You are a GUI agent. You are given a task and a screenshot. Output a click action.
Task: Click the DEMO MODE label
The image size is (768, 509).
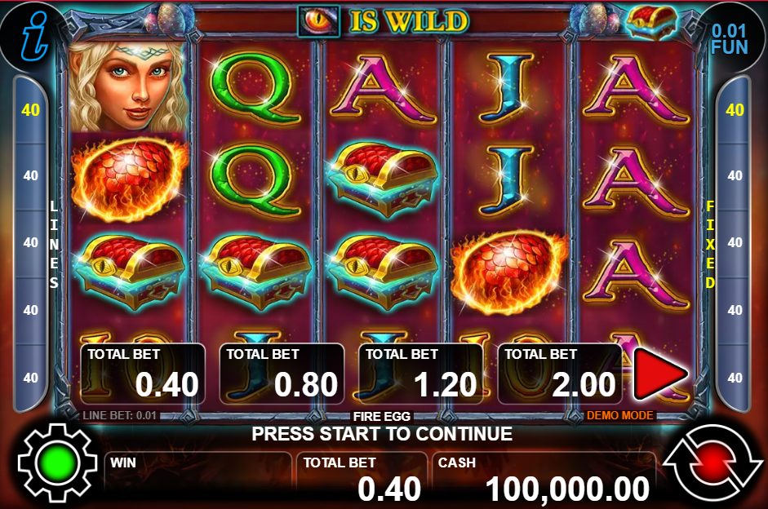(619, 415)
